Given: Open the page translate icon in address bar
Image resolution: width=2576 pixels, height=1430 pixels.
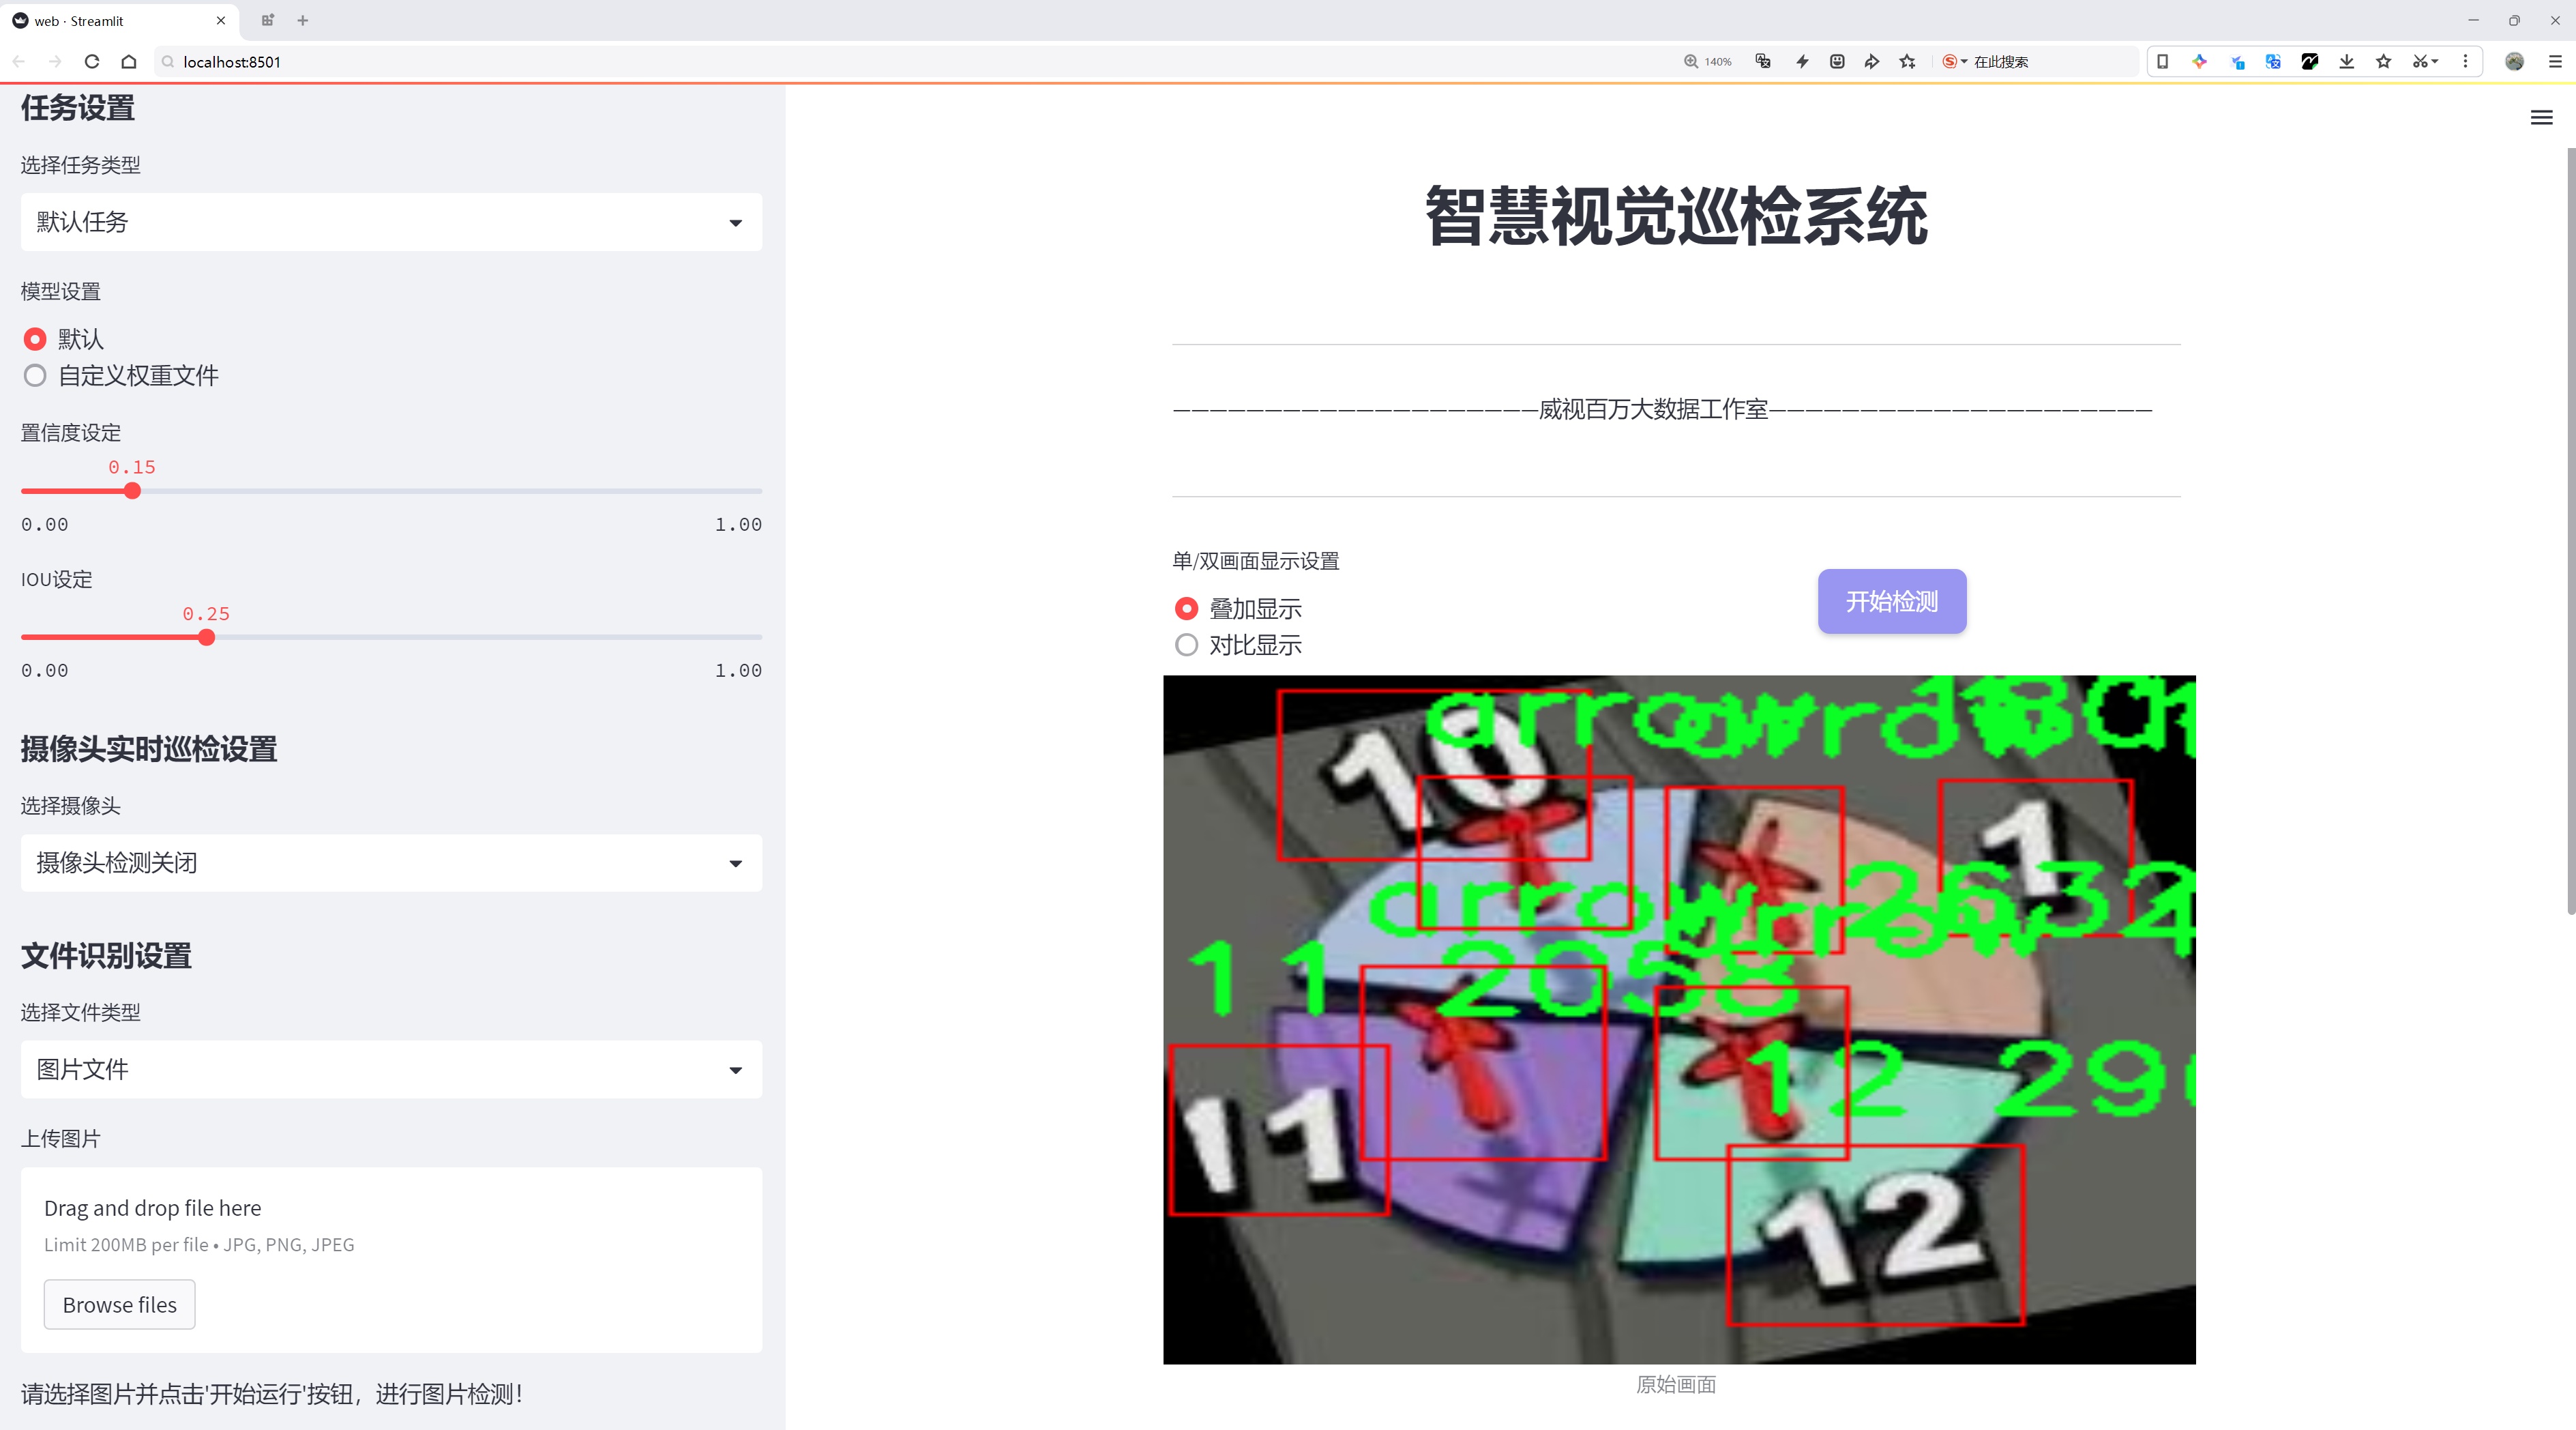Looking at the screenshot, I should click(x=1763, y=61).
